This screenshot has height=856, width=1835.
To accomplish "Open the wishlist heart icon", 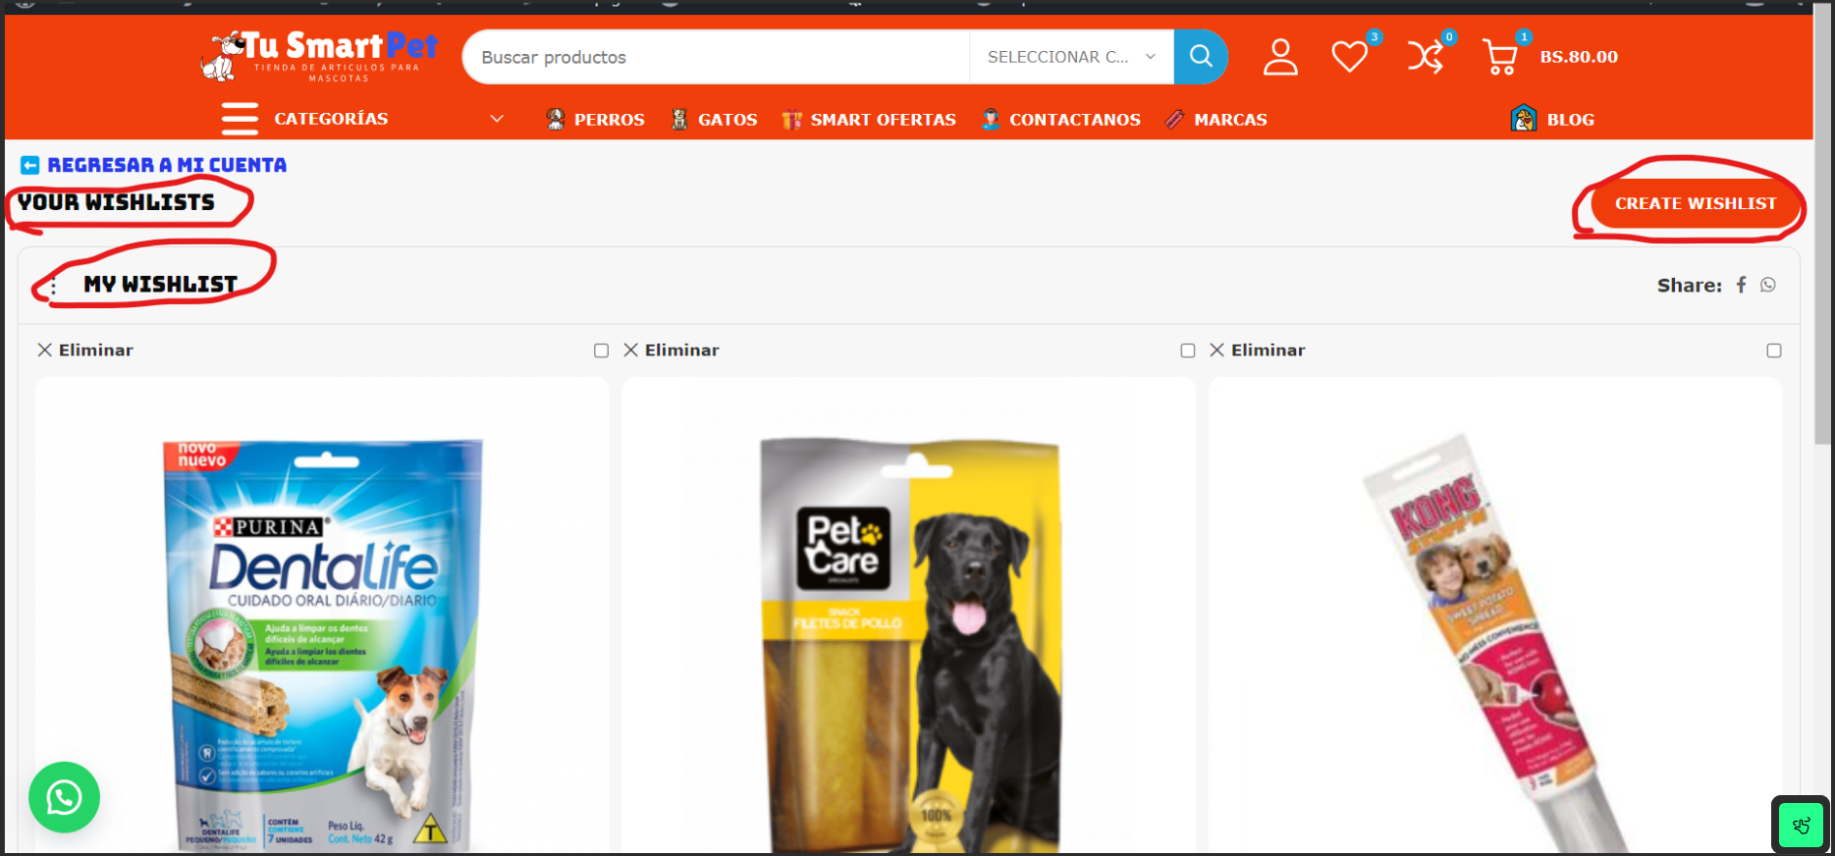I will point(1350,57).
